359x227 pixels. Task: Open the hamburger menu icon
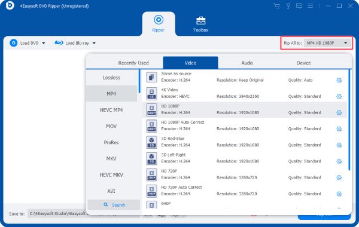point(311,6)
